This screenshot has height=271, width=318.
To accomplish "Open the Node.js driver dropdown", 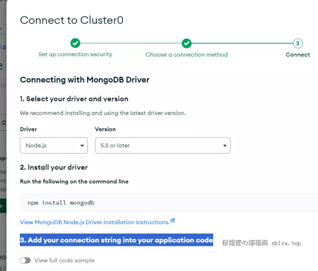I will (x=54, y=145).
